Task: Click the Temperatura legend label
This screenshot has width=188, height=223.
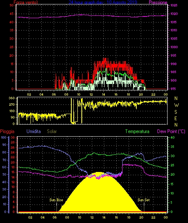Action: 137,131
